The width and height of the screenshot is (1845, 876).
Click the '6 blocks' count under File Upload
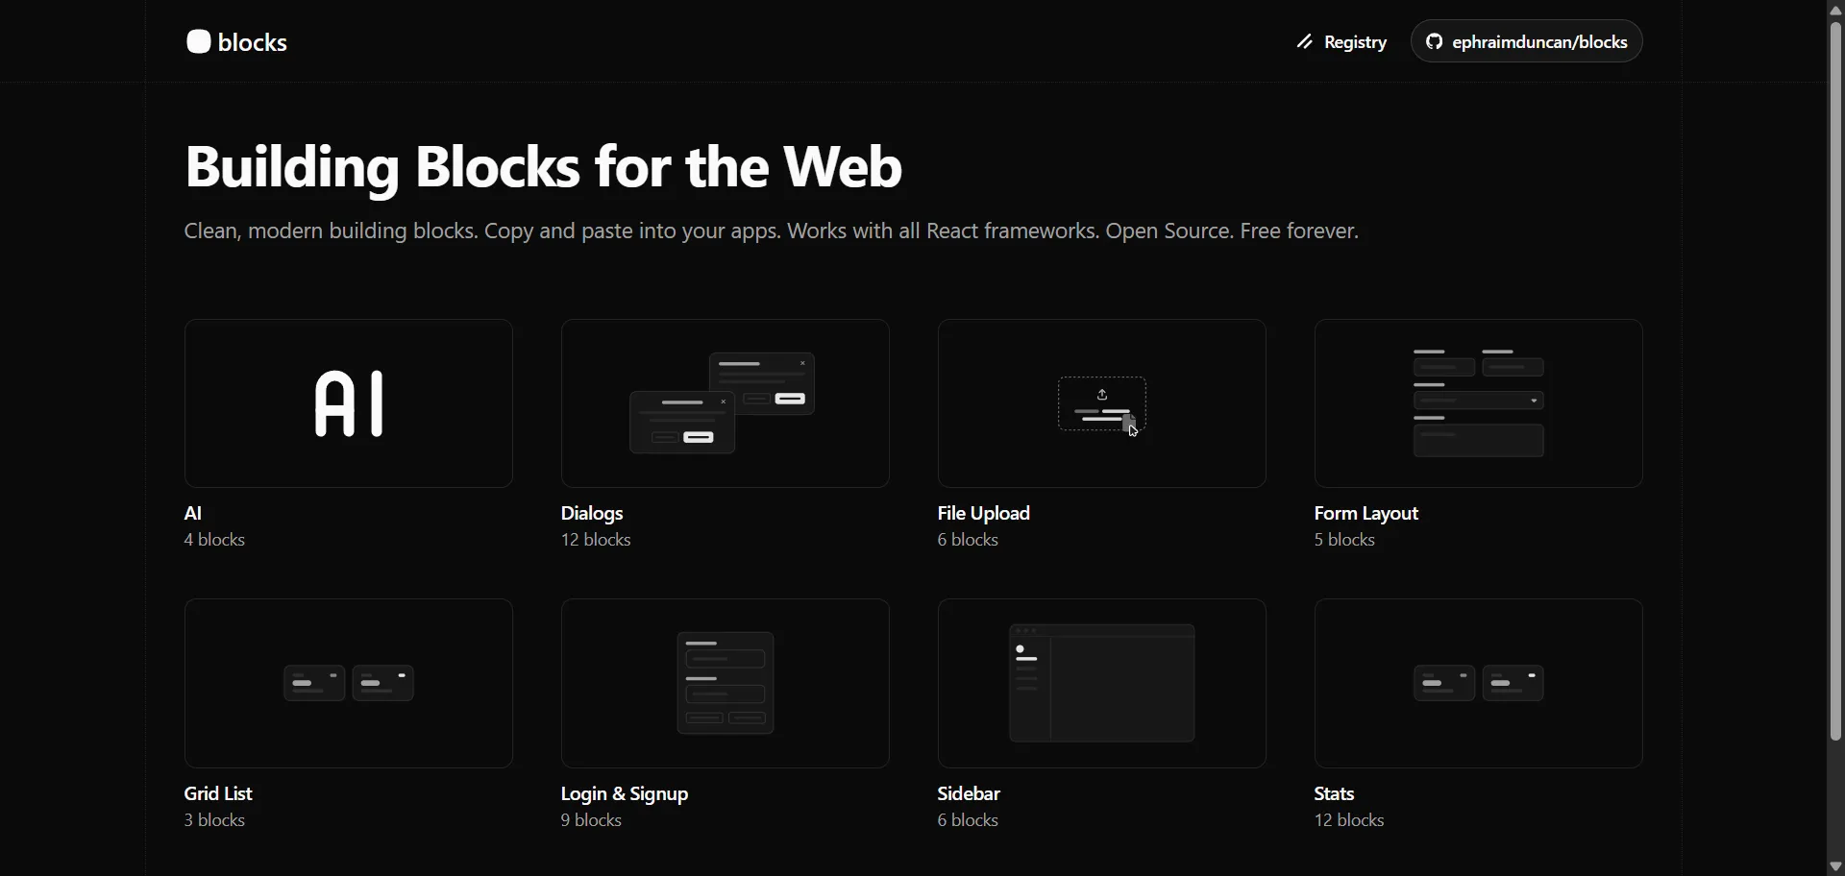click(969, 541)
